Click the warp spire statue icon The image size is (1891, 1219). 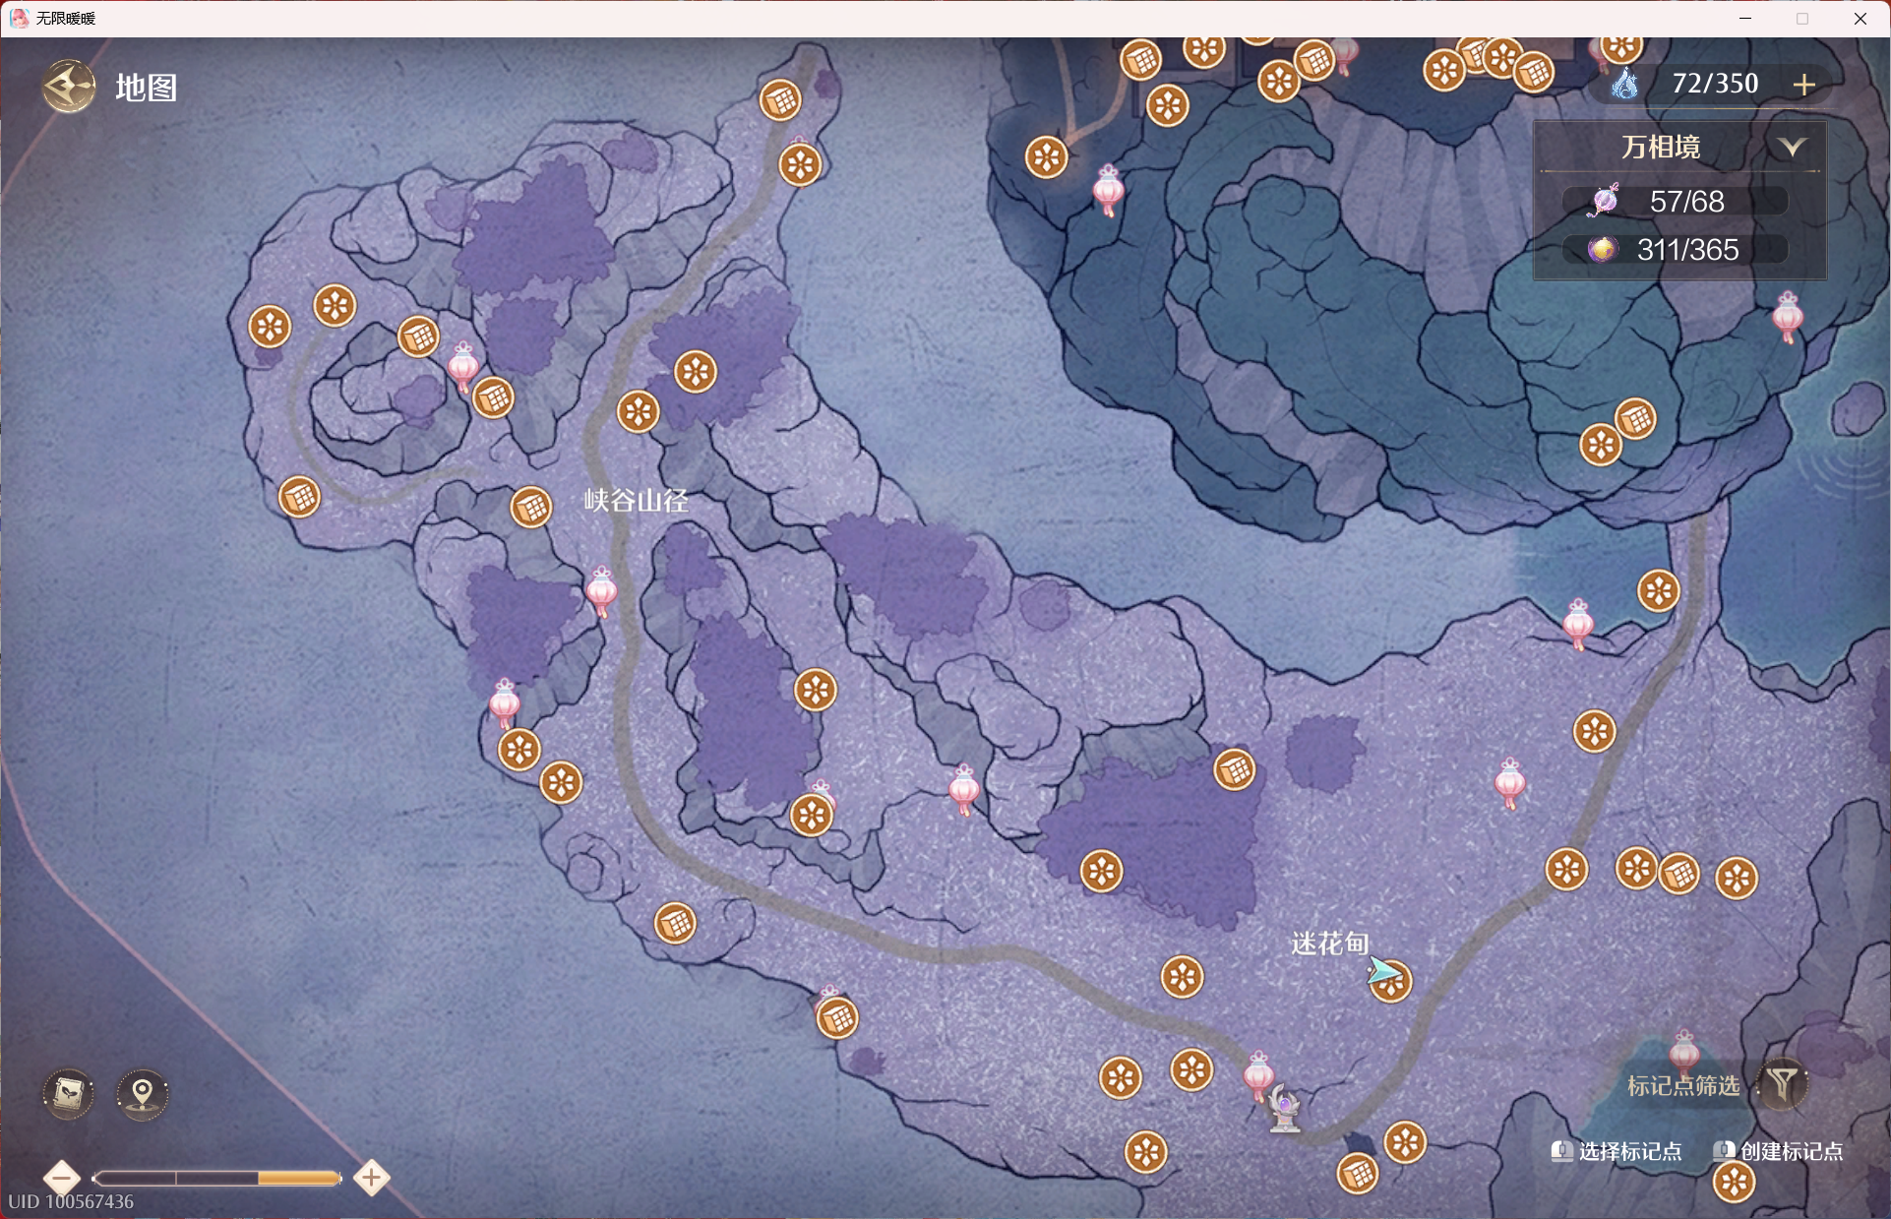pos(1284,1110)
